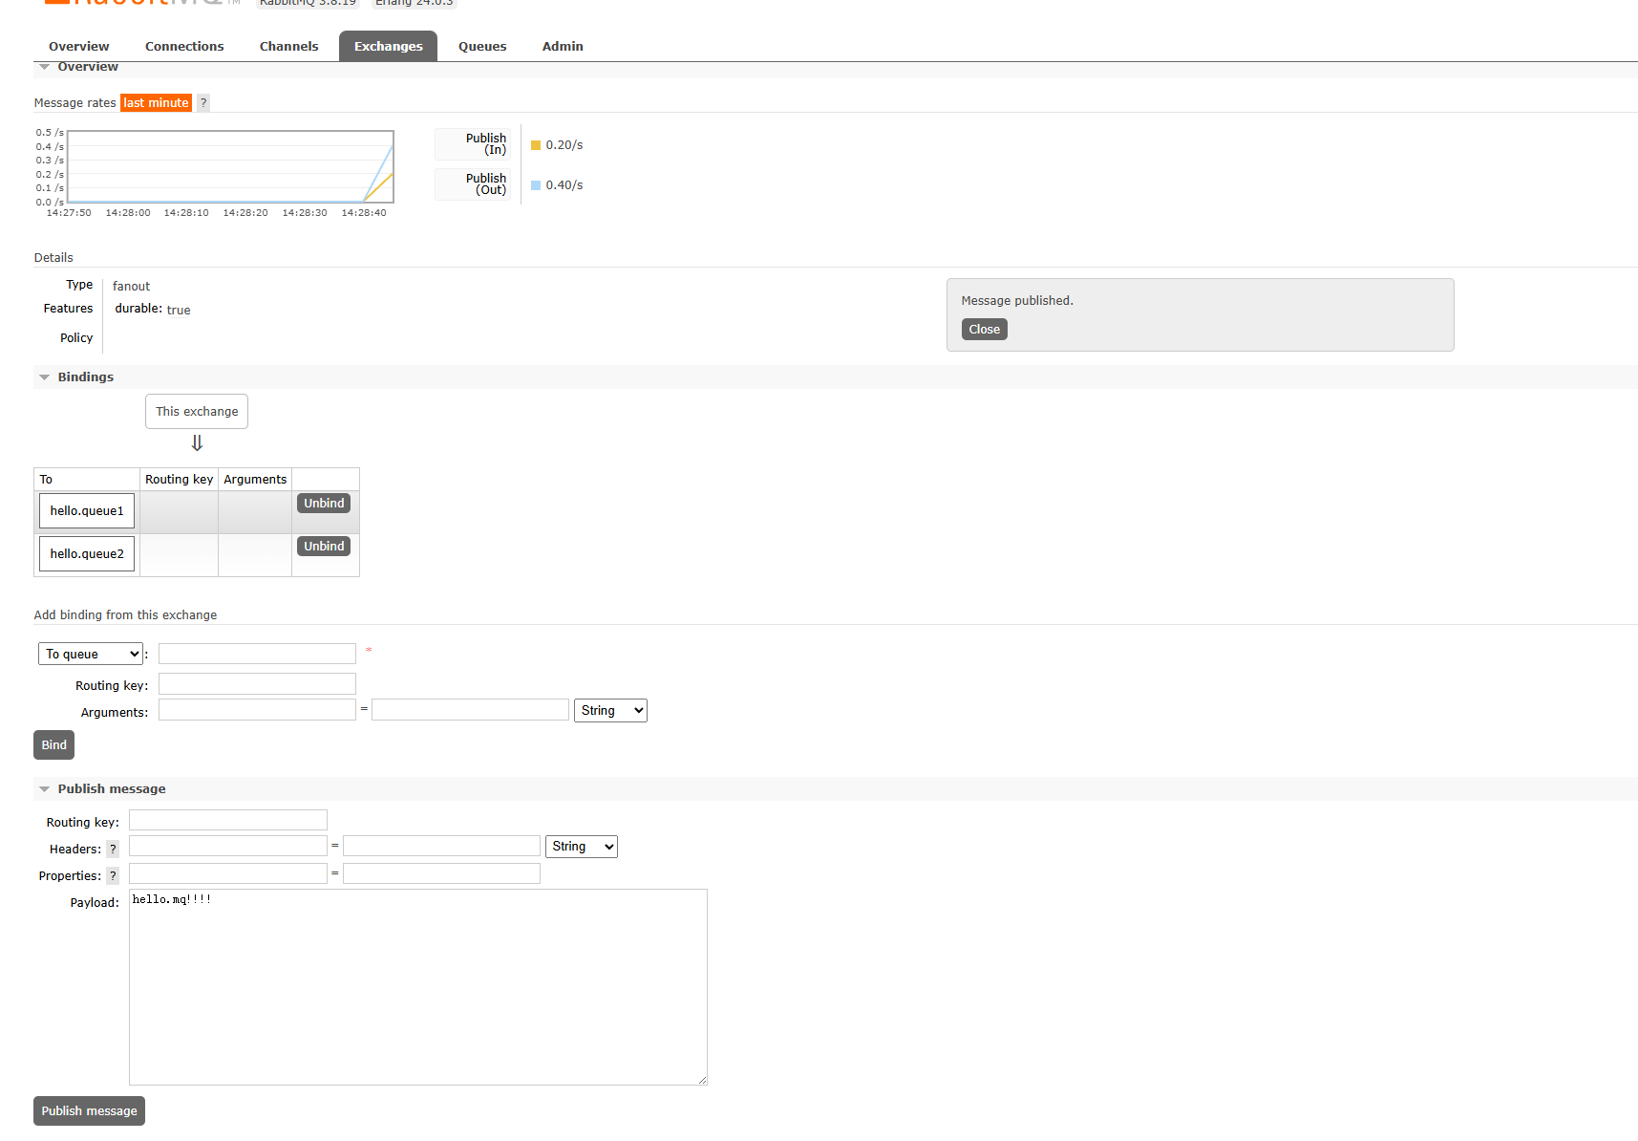
Task: Open the Headers help question mark
Action: point(113,849)
